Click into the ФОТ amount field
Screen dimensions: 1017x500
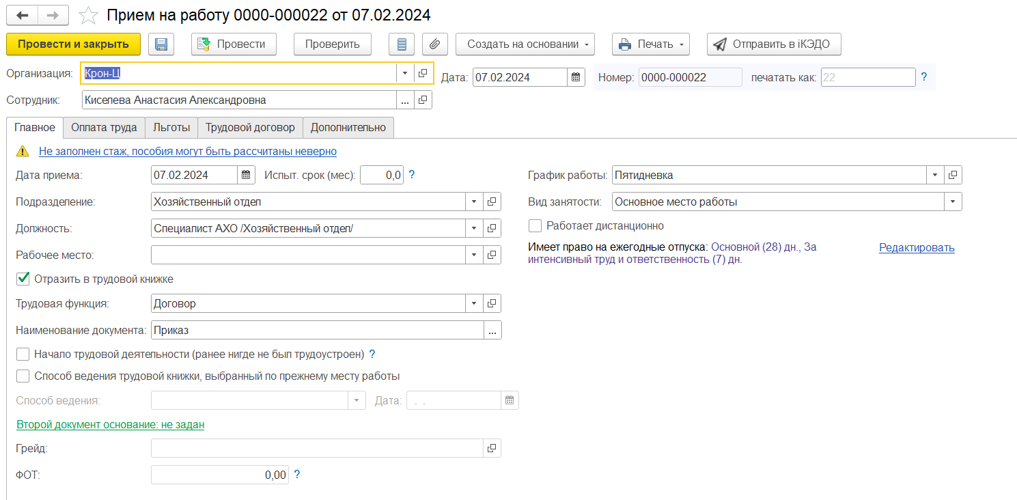click(219, 475)
